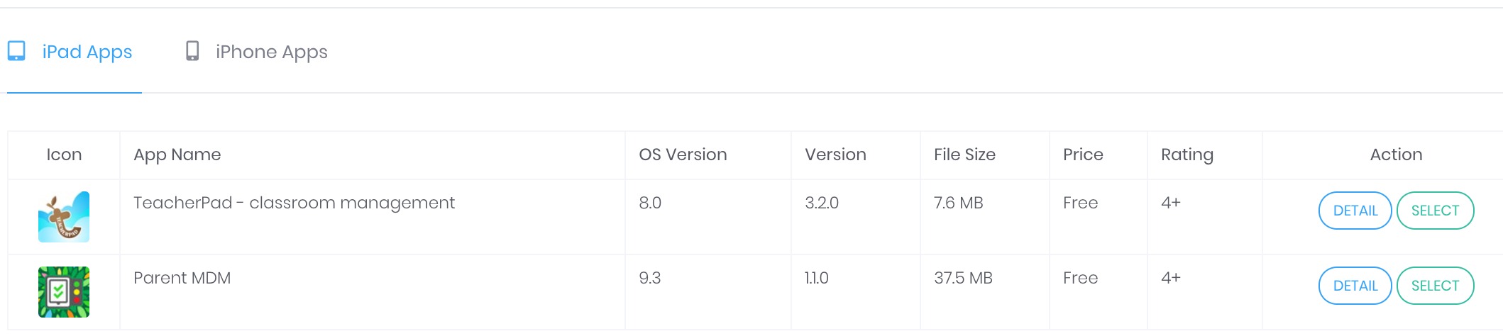
Task: Click TeacherPad - classroom management name
Action: pyautogui.click(x=294, y=203)
